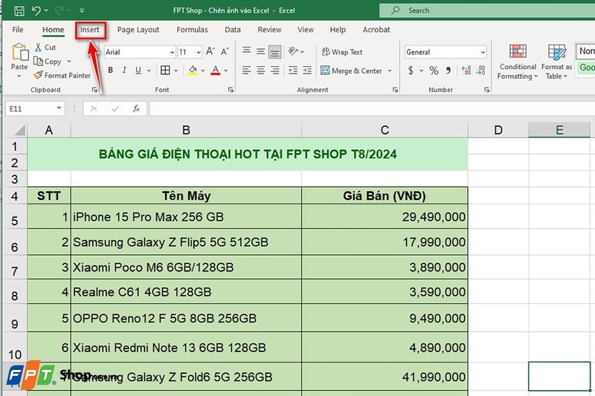The width and height of the screenshot is (595, 396).
Task: Click the Cut button
Action: tap(45, 48)
